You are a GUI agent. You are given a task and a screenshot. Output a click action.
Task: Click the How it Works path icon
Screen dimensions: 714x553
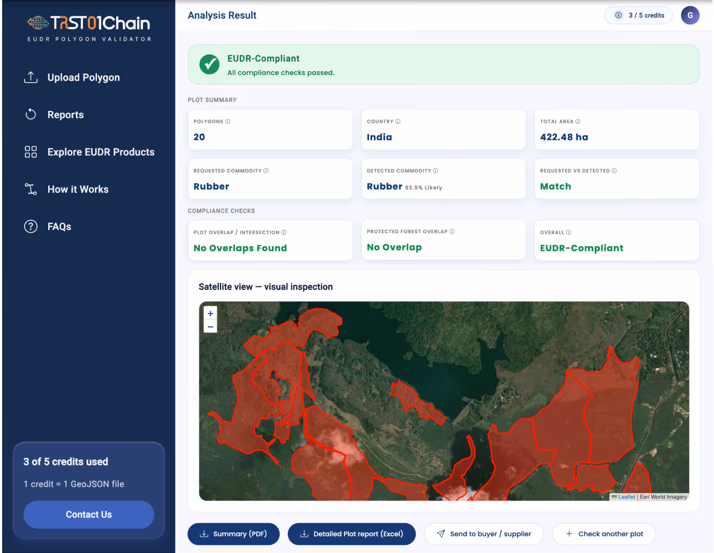click(x=31, y=189)
